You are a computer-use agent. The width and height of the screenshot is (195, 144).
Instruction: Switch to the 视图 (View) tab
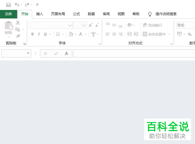pyautogui.click(x=121, y=14)
